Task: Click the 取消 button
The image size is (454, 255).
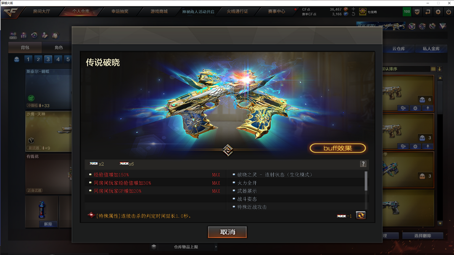Action: 227,232
